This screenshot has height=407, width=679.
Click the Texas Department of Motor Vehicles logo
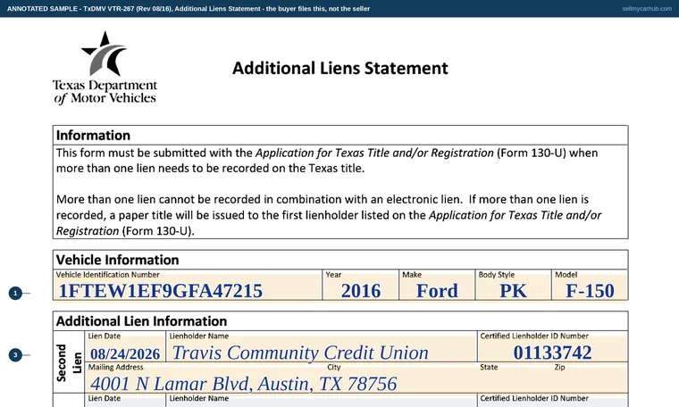tap(105, 69)
